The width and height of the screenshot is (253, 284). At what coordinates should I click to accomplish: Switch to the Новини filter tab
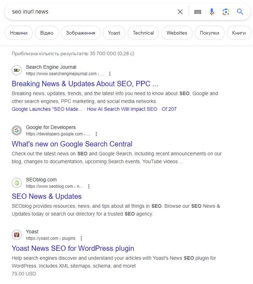[x=18, y=33]
